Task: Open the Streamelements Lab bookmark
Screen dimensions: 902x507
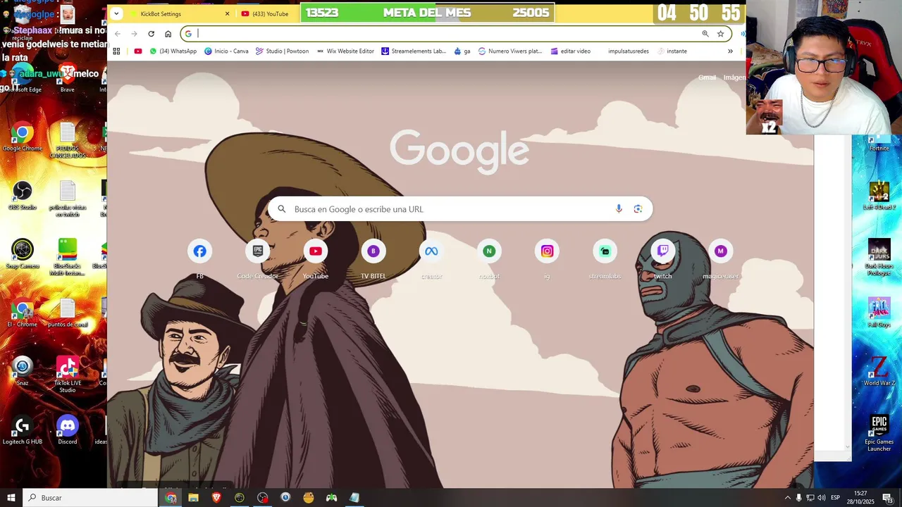Action: [x=414, y=51]
